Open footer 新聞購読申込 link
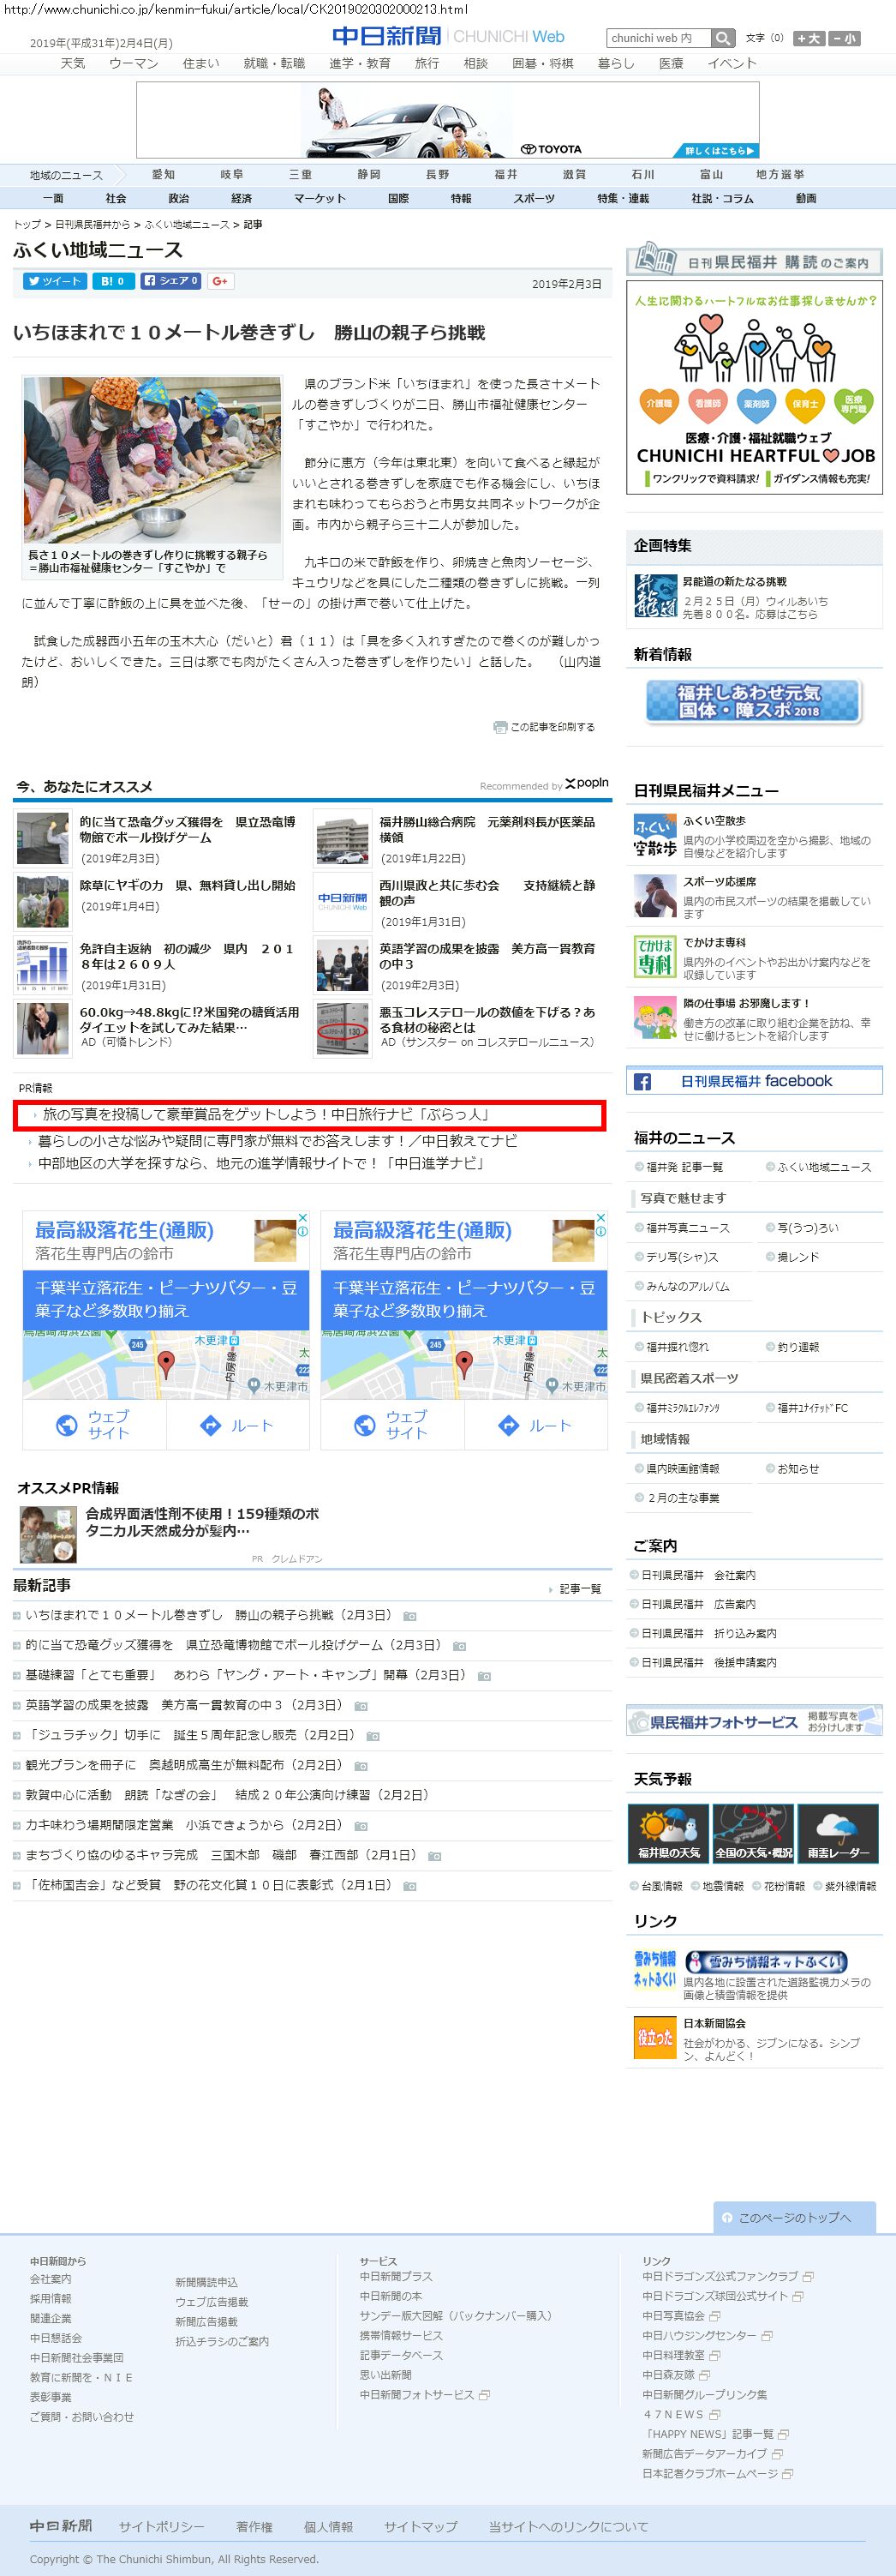 click(206, 2282)
